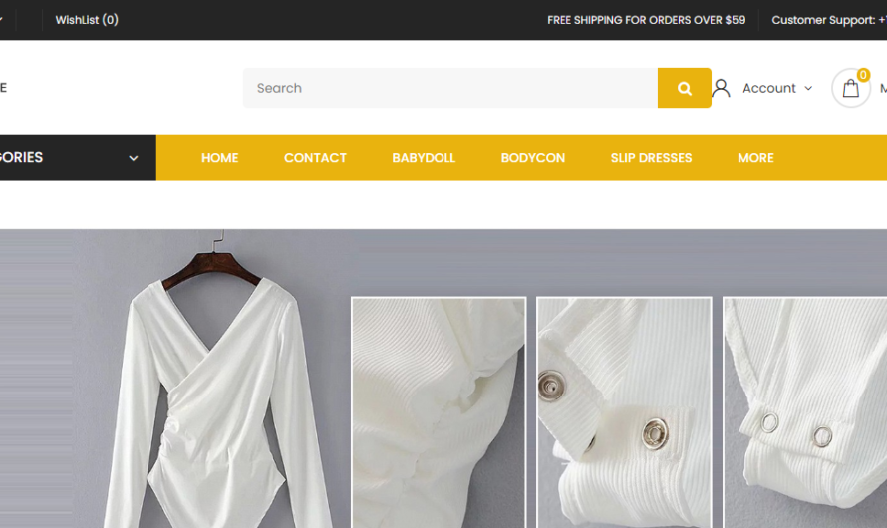This screenshot has height=528, width=887.
Task: Expand the Account dropdown chevron
Action: [x=808, y=88]
